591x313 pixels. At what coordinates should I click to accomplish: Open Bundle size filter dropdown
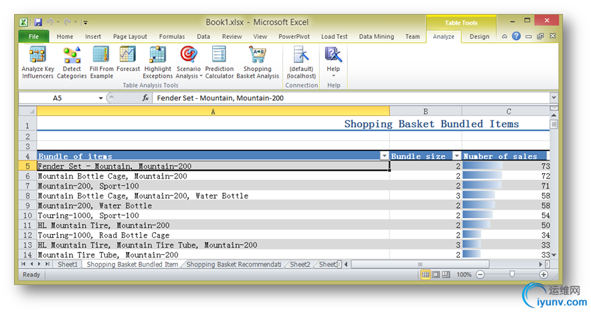click(457, 156)
